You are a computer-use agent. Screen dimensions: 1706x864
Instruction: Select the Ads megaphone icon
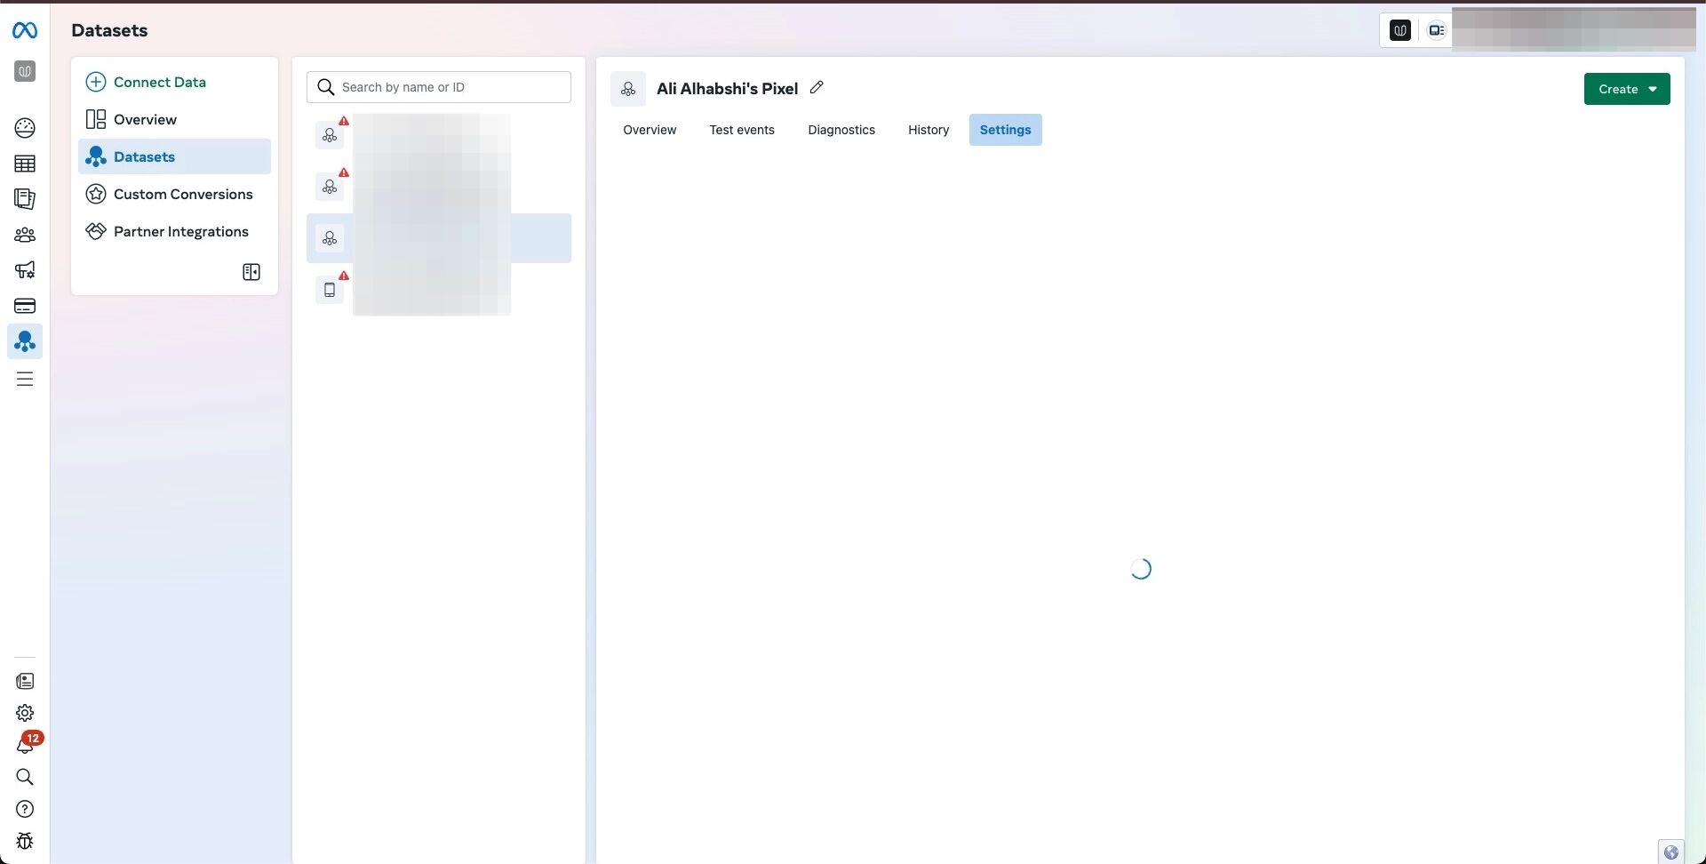coord(25,270)
